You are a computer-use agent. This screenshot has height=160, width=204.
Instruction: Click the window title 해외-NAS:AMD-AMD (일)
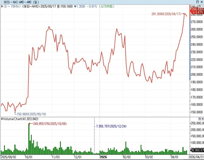coord(21,2)
